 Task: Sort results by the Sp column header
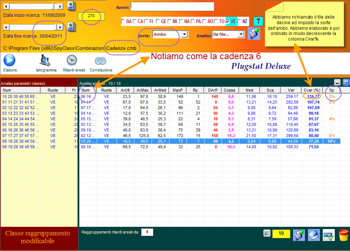[x=332, y=90]
